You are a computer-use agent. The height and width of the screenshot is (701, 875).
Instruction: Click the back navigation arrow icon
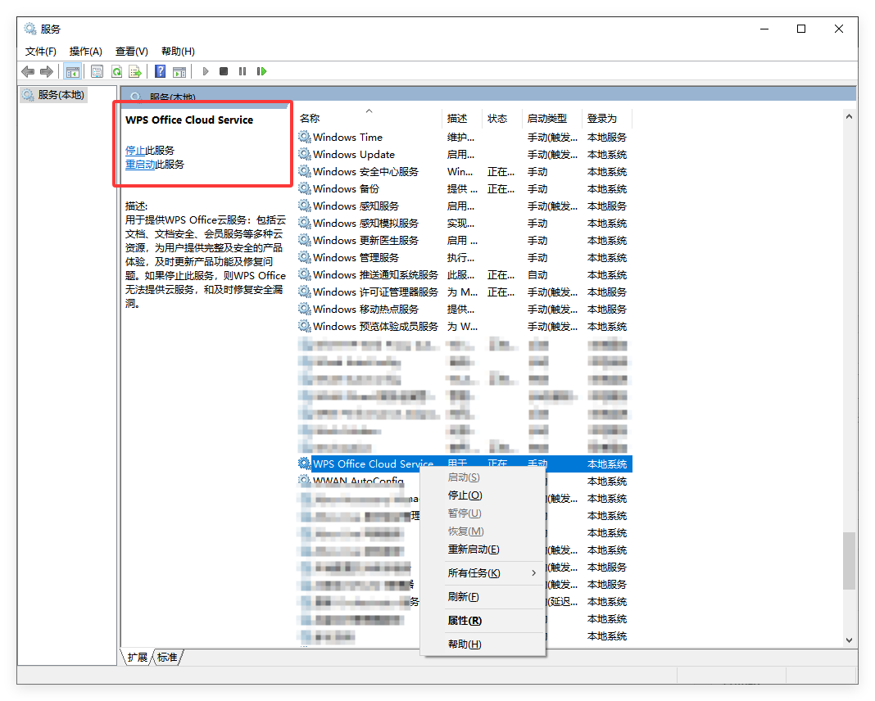(x=28, y=71)
